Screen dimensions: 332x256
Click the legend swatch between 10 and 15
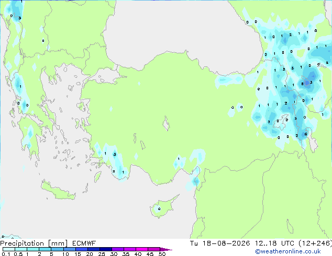[69, 249]
